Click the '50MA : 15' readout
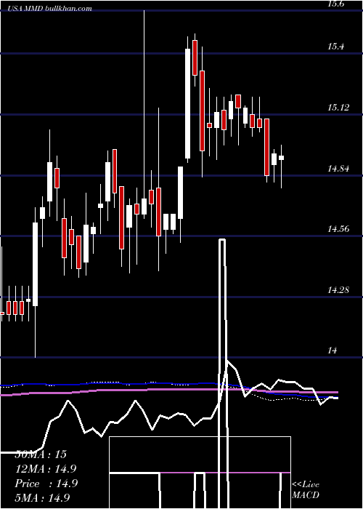Screen dimensions: 363x509 (x=41, y=454)
